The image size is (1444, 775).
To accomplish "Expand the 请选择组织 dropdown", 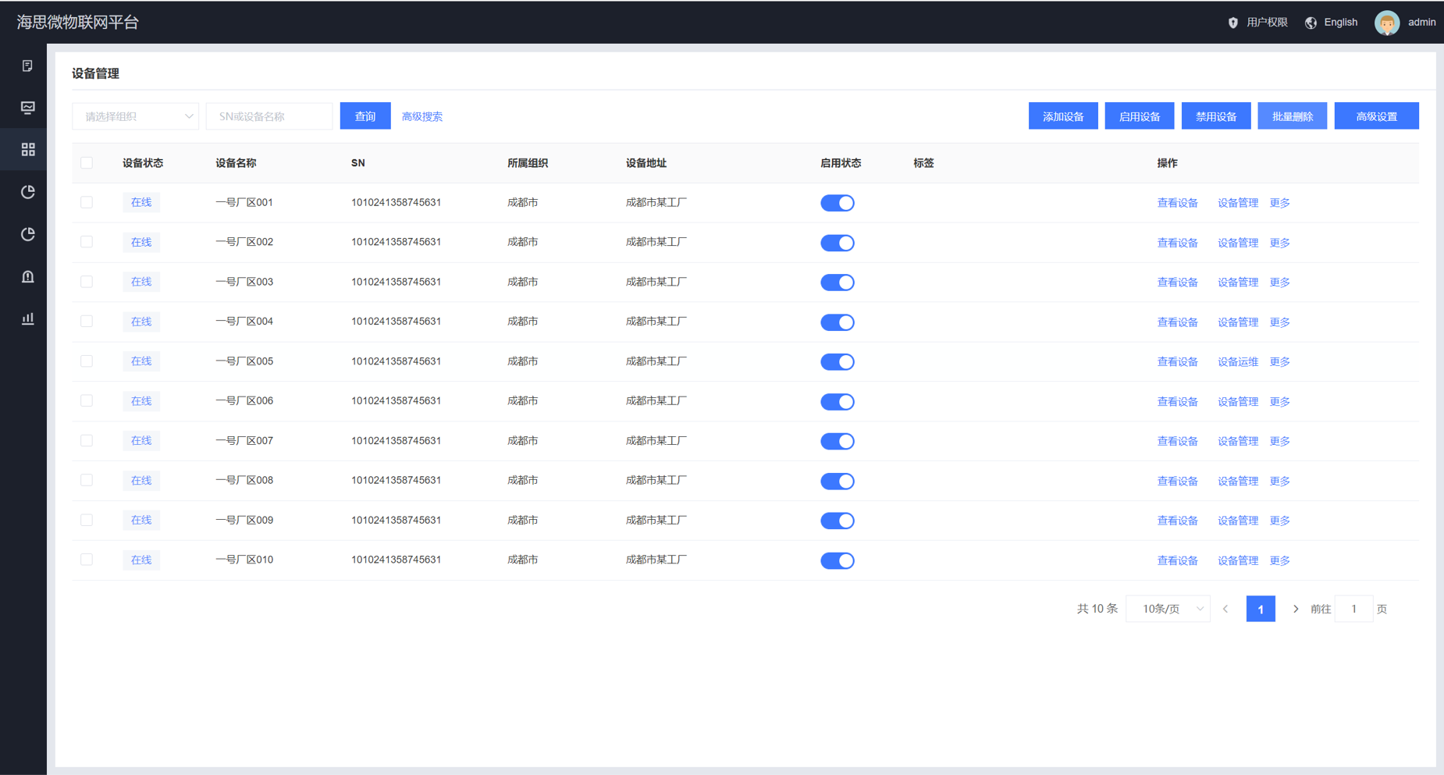I will pyautogui.click(x=135, y=116).
